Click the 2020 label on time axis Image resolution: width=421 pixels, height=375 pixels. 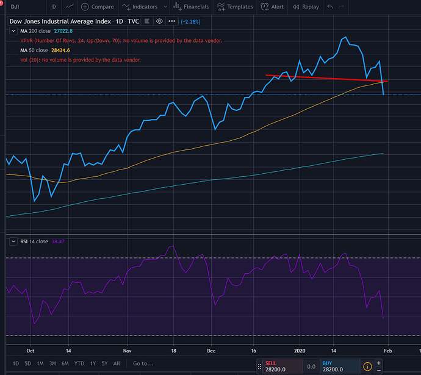point(300,351)
